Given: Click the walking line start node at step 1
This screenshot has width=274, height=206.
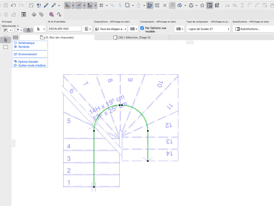Looking at the screenshot, I should click(94, 187).
